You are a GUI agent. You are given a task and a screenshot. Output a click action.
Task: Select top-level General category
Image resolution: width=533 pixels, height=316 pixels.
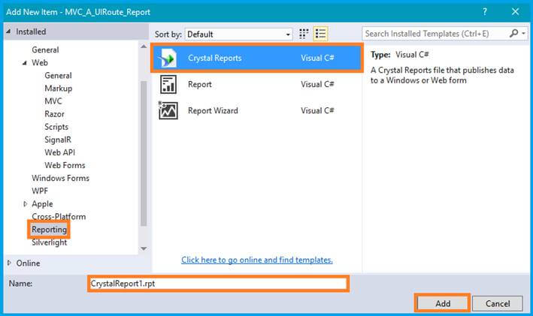click(45, 50)
